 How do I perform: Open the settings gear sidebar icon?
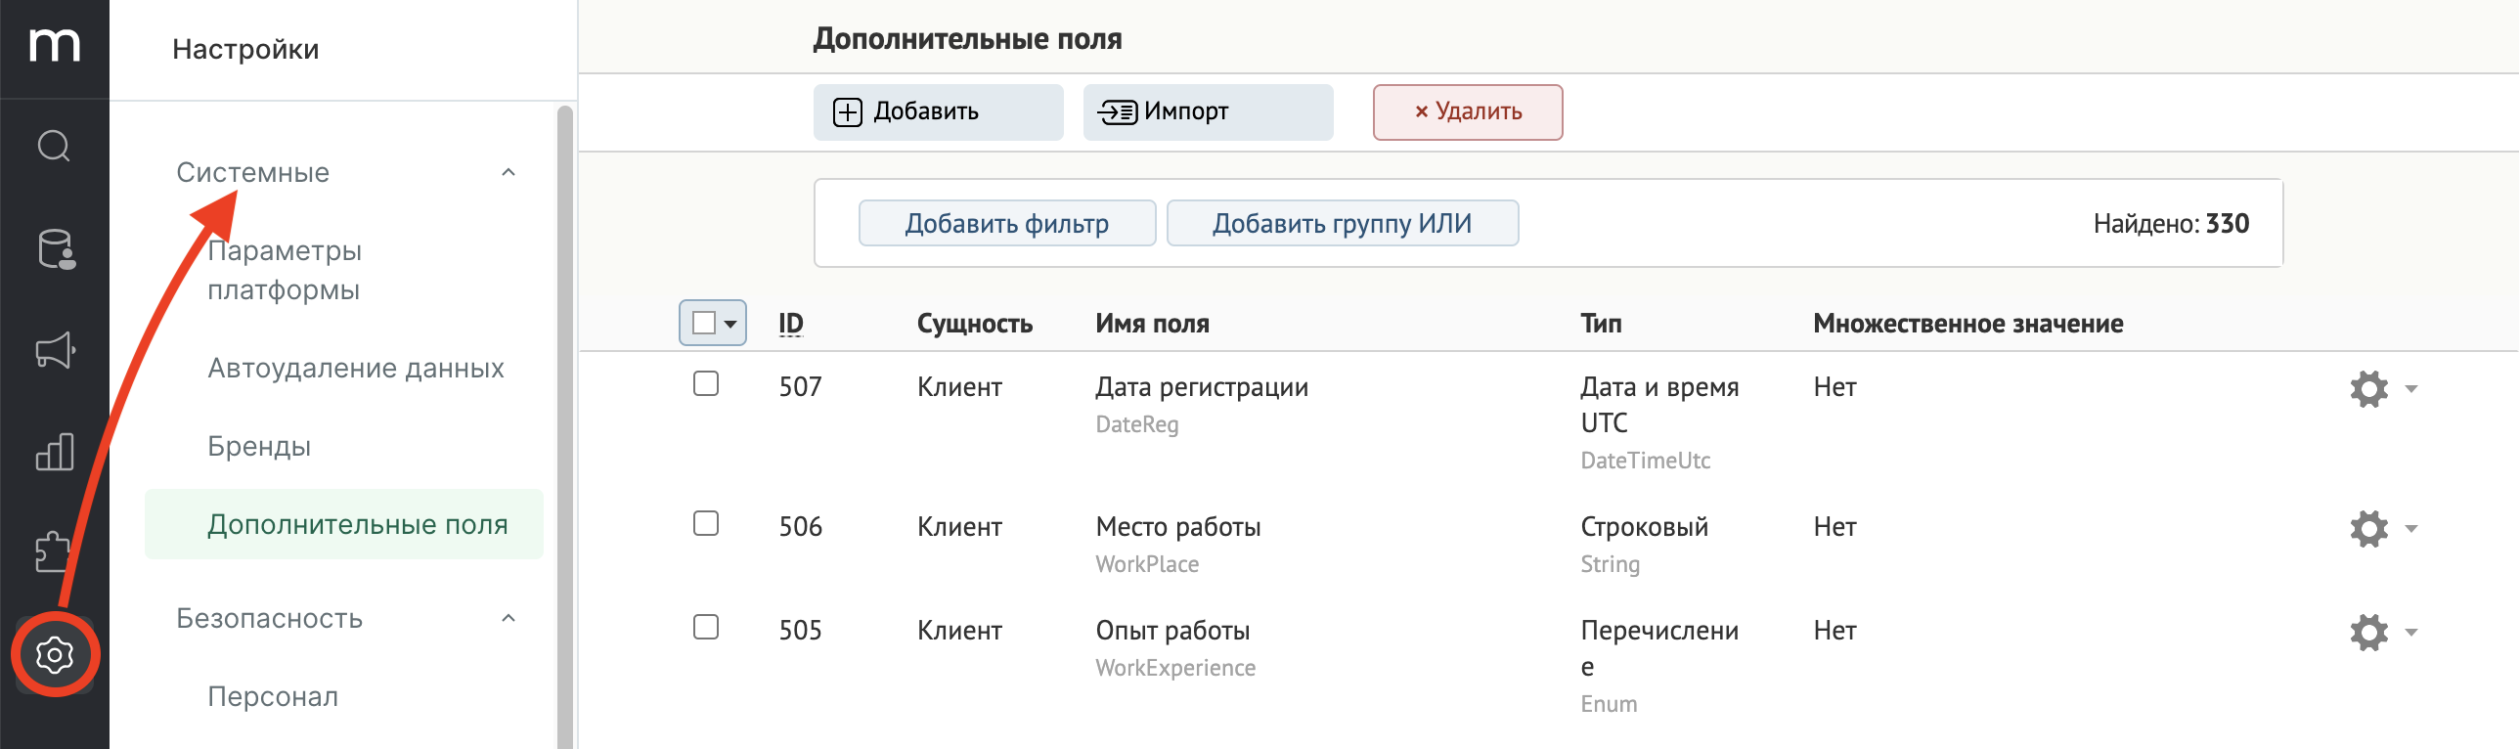tap(55, 654)
